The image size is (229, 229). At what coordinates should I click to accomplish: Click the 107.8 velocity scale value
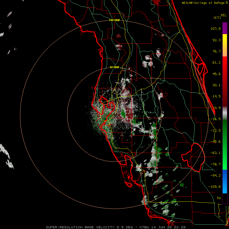point(216,28)
